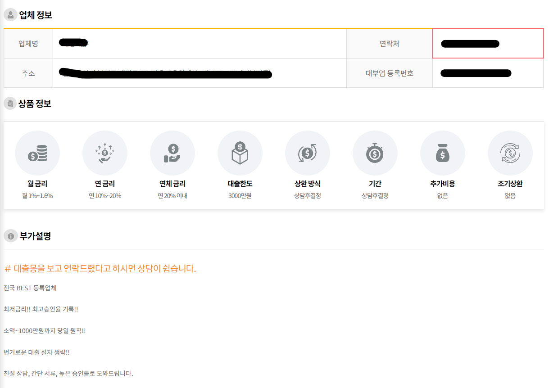This screenshot has width=549, height=388.
Task: Click the 업체 정보 person icon
Action: [x=10, y=14]
